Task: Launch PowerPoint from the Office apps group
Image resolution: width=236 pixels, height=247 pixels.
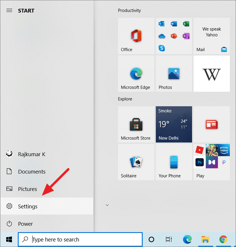Action: tap(174, 36)
